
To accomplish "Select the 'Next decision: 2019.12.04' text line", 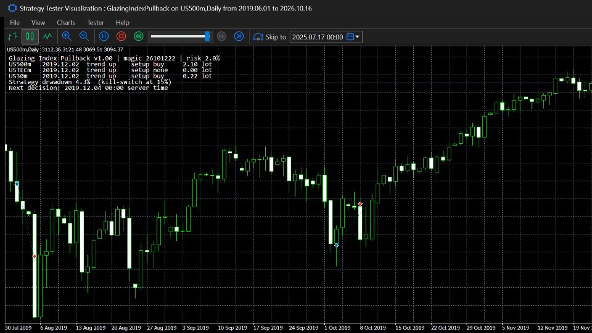I will pos(88,88).
